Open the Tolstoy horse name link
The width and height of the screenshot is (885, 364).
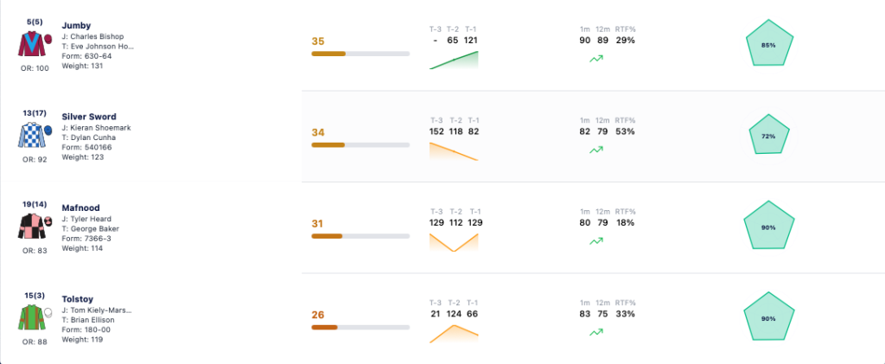[x=77, y=299]
